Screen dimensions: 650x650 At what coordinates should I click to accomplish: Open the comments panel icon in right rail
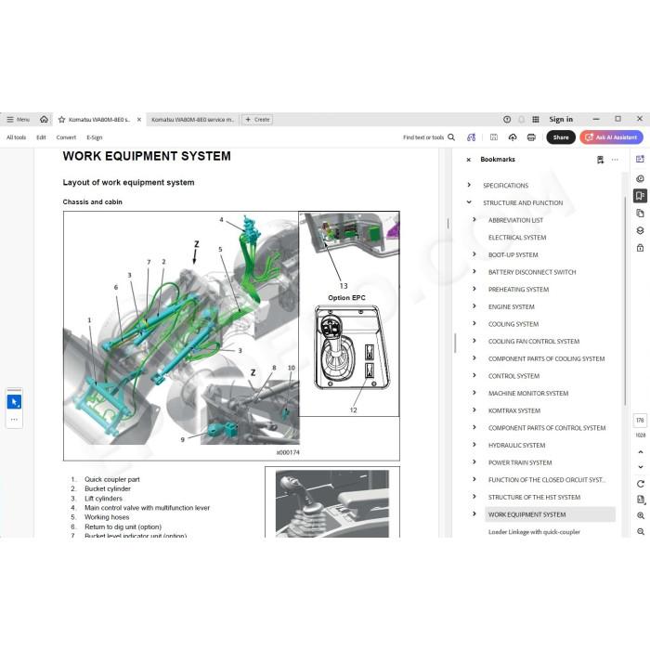641,178
